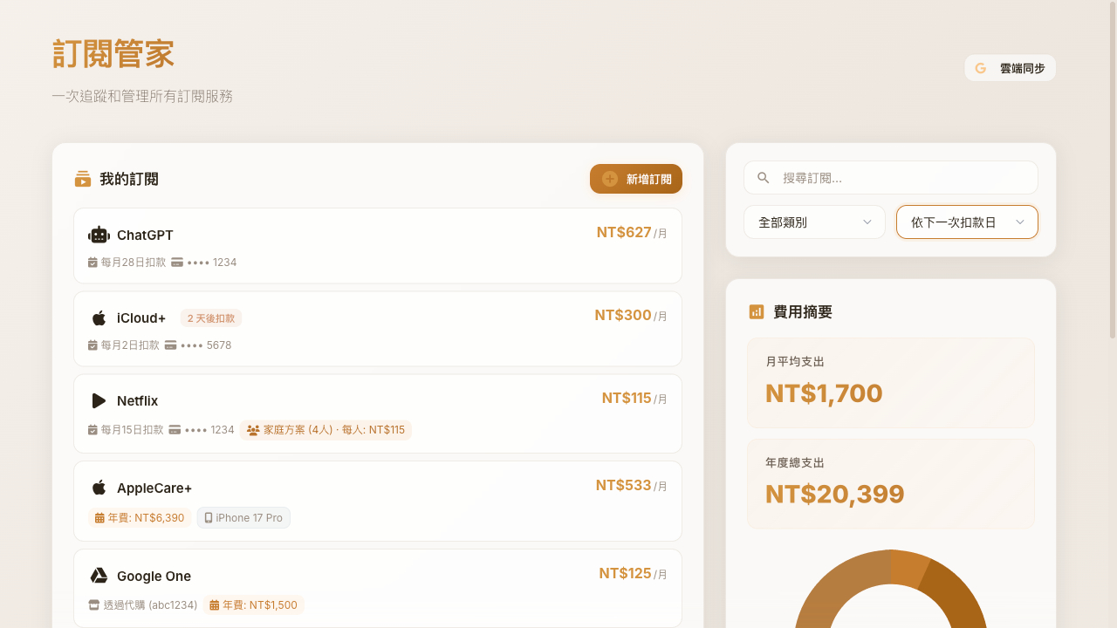Click the 雲端同步 button
The width and height of the screenshot is (1117, 628).
(1011, 68)
